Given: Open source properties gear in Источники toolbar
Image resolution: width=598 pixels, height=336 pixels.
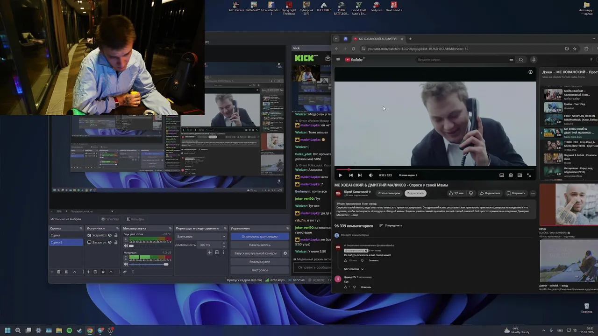Looking at the screenshot, I should (x=103, y=272).
